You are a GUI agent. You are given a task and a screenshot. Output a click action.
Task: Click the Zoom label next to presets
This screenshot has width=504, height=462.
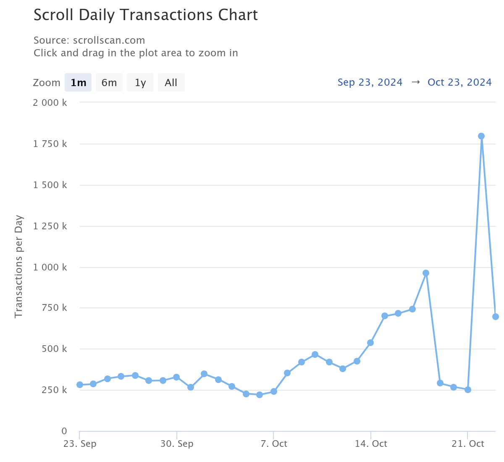pyautogui.click(x=46, y=83)
